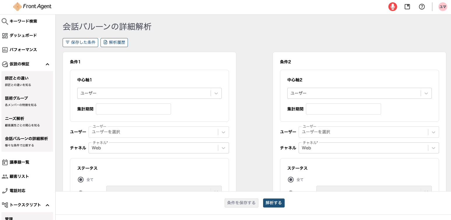Select 全て status radio in 条件1
The height and width of the screenshot is (220, 451).
[x=81, y=180]
